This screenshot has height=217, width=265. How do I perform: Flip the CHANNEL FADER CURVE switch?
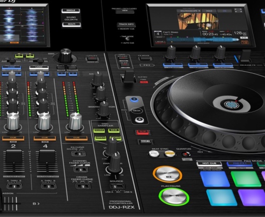[81, 169]
